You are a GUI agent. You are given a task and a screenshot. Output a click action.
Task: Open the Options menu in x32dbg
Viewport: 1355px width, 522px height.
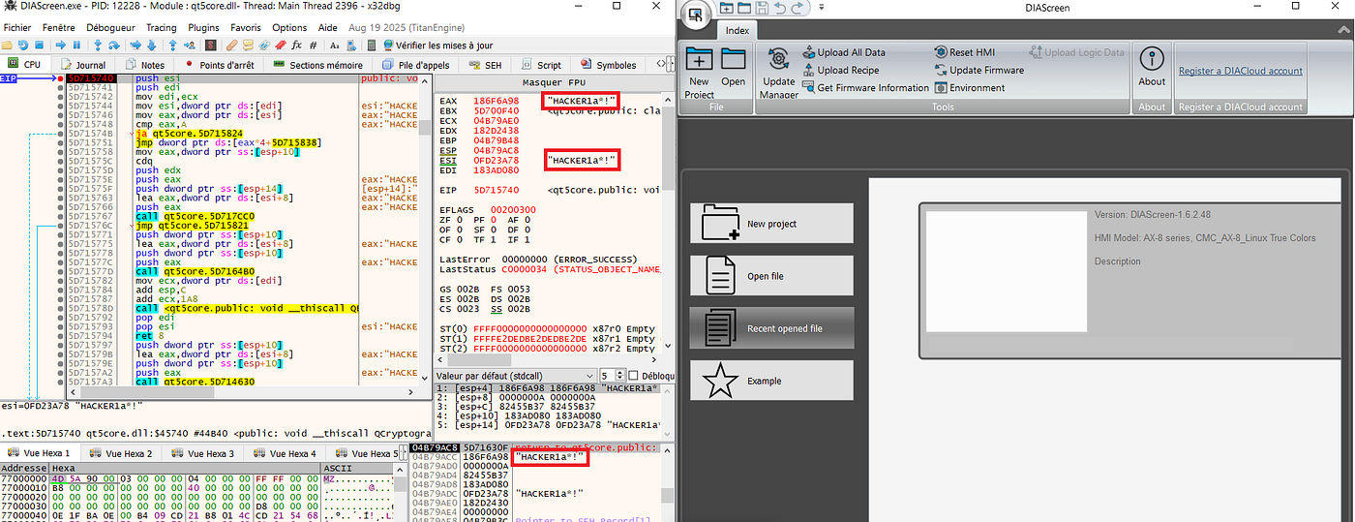tap(289, 28)
